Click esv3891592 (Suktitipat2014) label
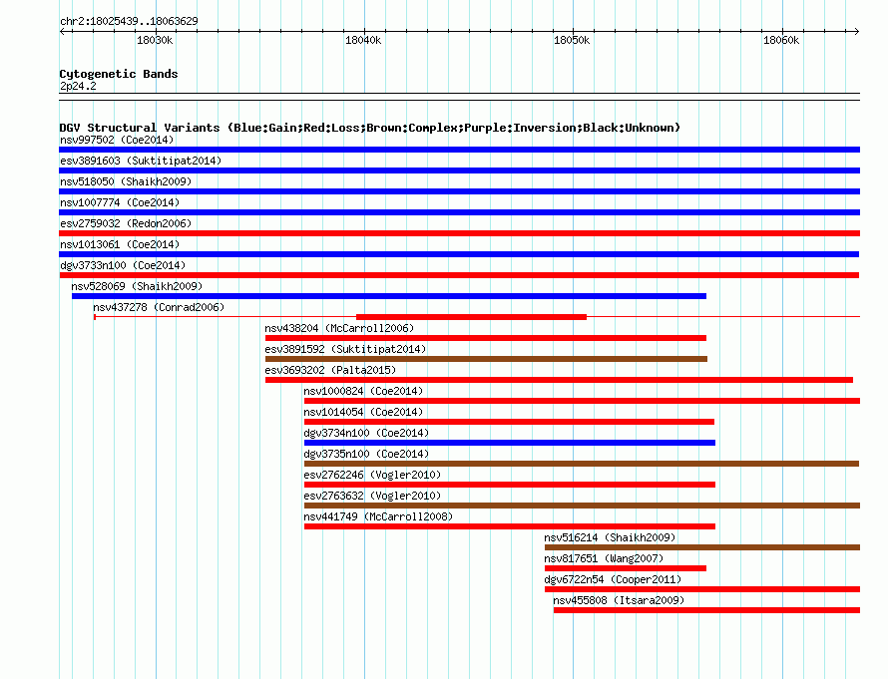 click(345, 349)
